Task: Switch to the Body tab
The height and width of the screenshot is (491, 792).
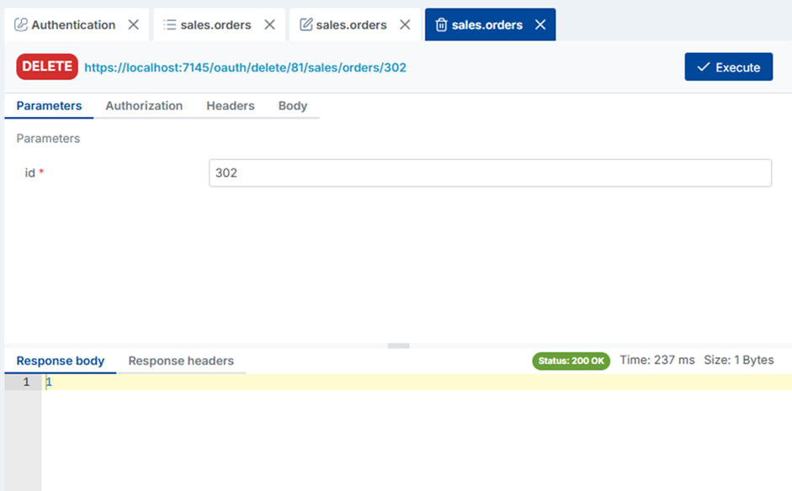Action: click(292, 106)
